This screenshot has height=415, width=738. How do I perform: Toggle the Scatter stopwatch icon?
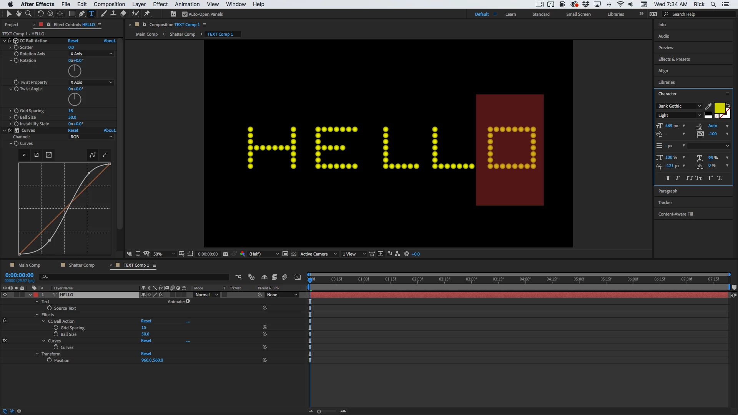(x=16, y=47)
